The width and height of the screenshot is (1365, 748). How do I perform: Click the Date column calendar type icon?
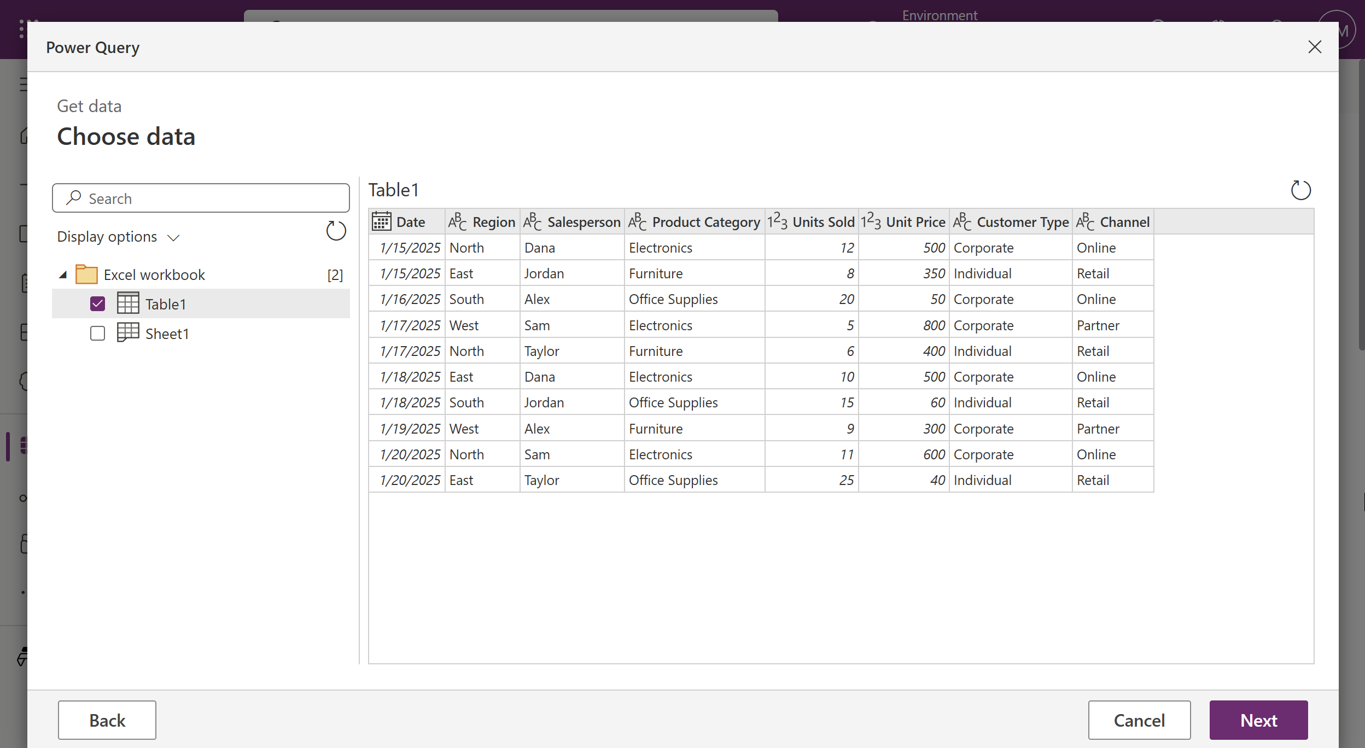381,221
